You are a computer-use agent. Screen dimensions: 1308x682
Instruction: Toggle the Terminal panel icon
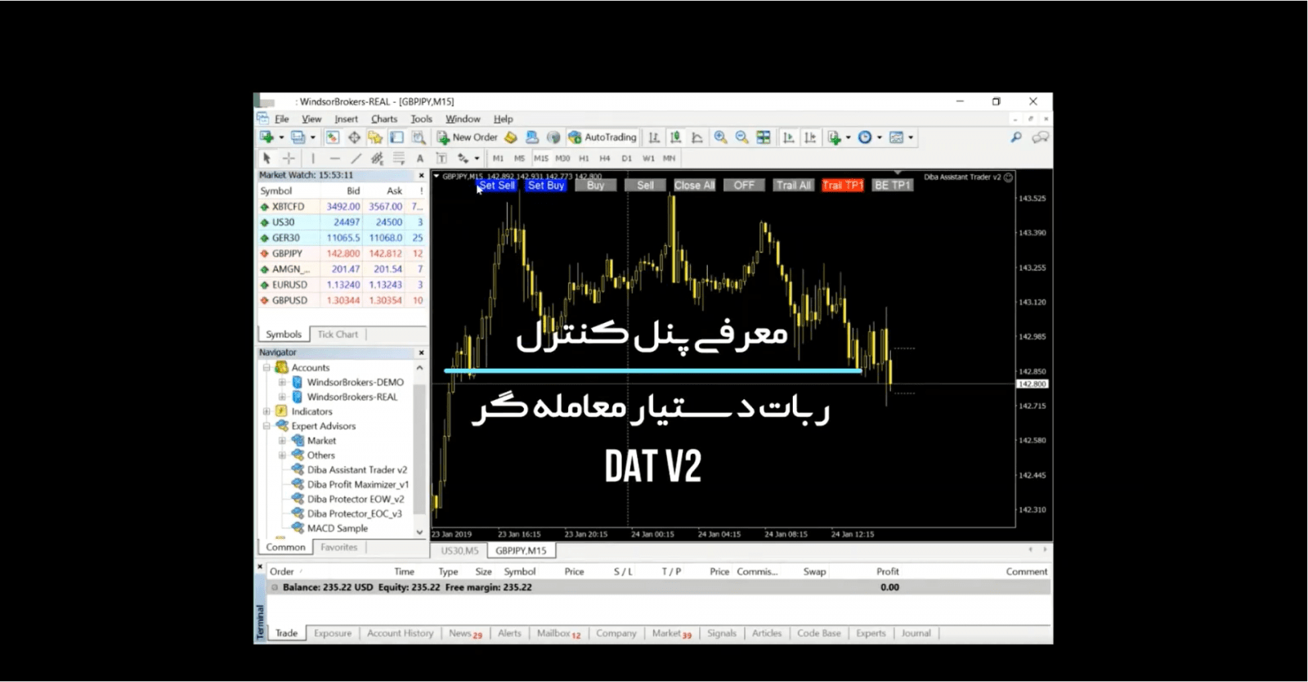click(396, 137)
